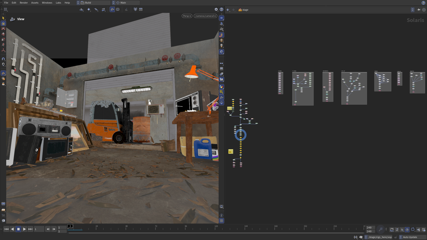Open the Edit menu
The height and width of the screenshot is (240, 427).
pyautogui.click(x=14, y=3)
